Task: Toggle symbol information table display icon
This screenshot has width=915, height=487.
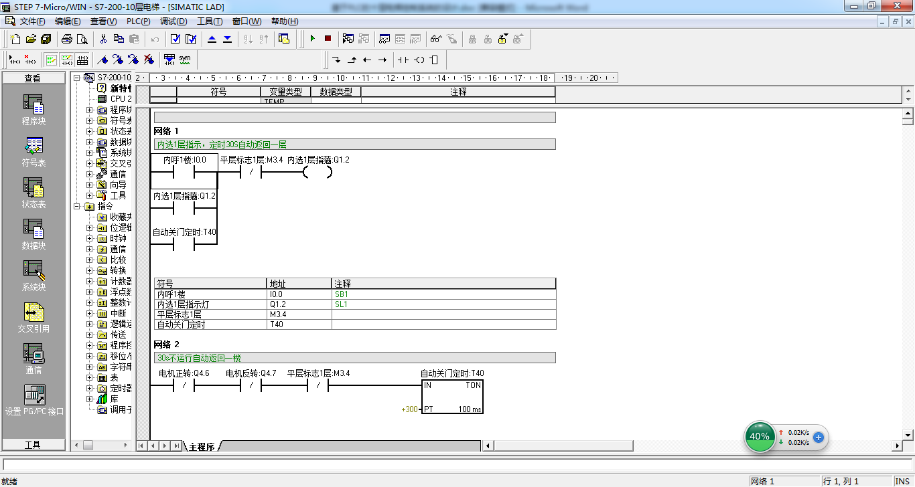Action: tap(82, 60)
